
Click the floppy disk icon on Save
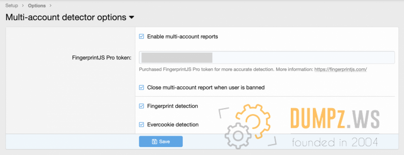[x=154, y=142]
